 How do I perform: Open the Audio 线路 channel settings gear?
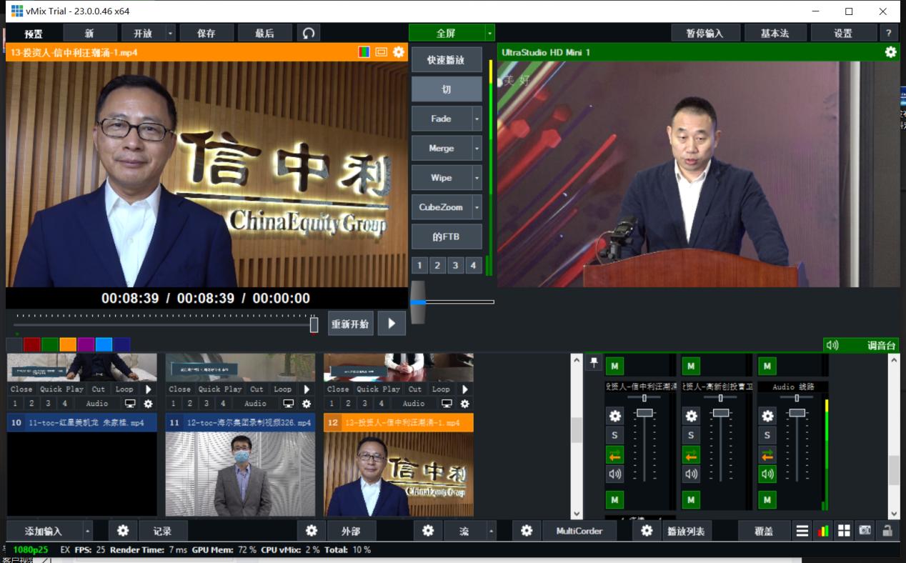(767, 416)
